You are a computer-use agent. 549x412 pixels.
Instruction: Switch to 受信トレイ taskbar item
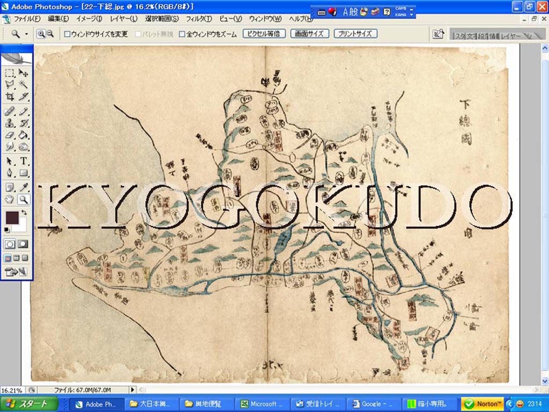click(x=318, y=404)
